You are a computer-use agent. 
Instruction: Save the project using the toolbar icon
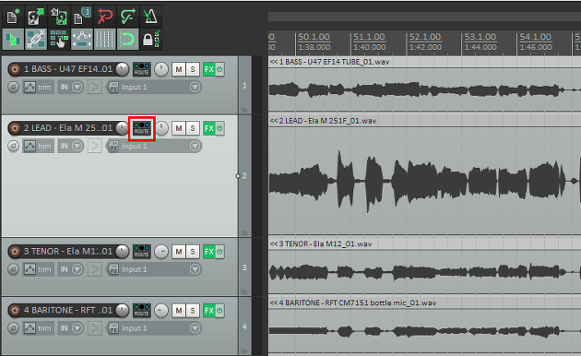pyautogui.click(x=59, y=17)
